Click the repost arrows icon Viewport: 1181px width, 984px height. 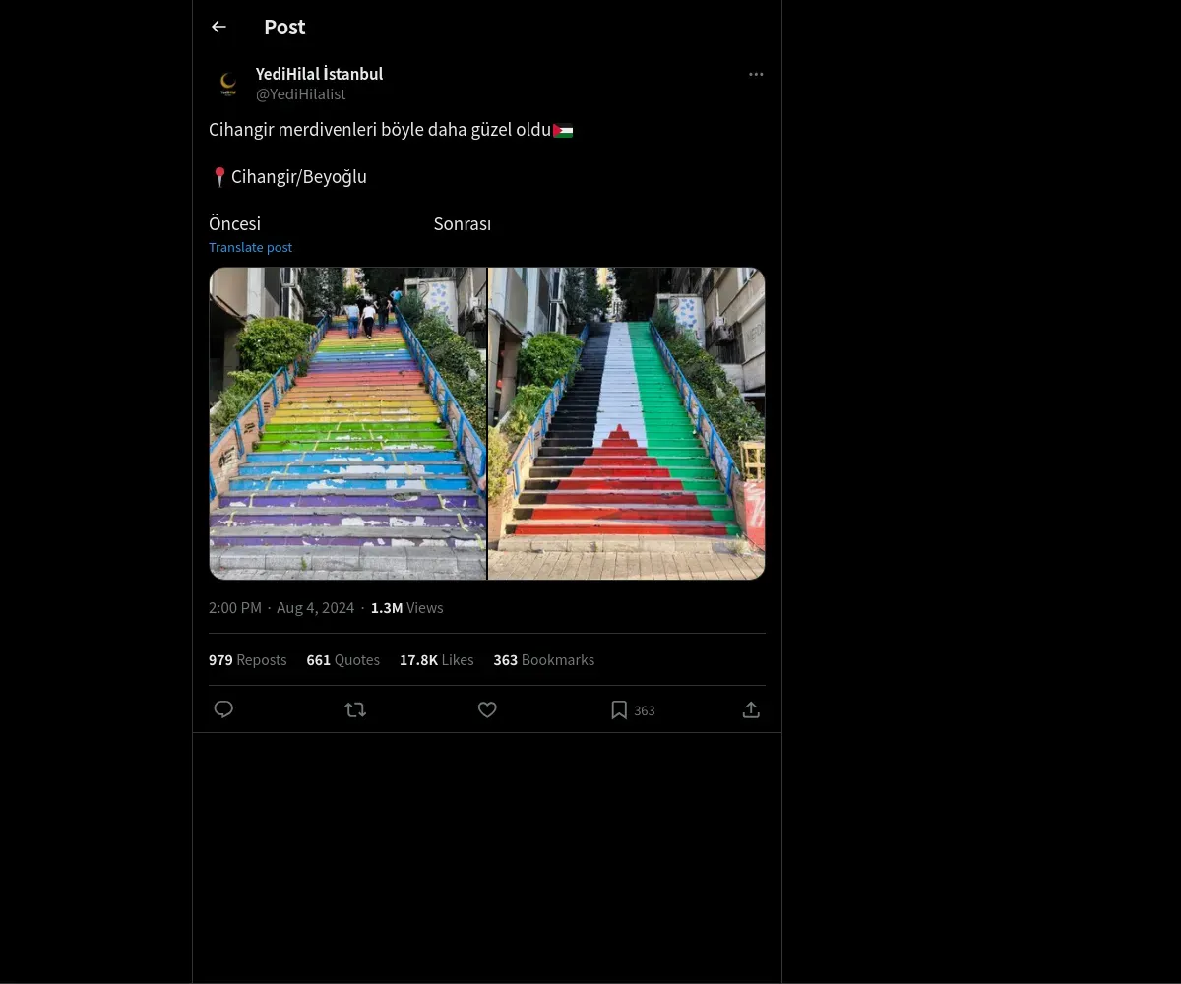click(x=355, y=709)
